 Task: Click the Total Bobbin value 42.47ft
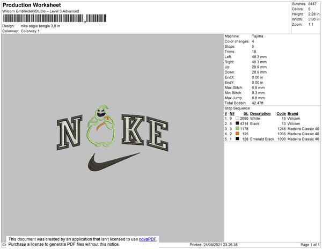pos(258,103)
